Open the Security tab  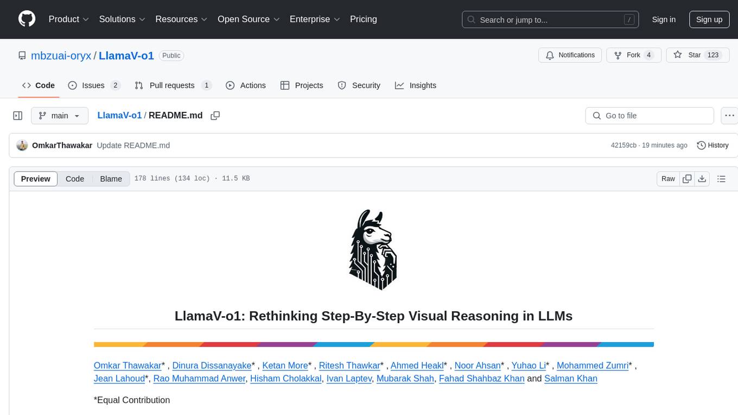[x=359, y=85]
